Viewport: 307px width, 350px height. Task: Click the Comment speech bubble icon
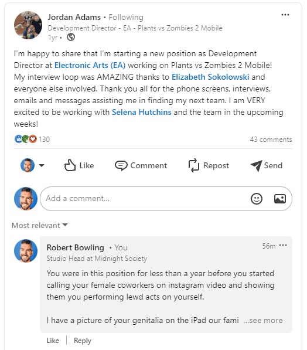[x=121, y=166]
